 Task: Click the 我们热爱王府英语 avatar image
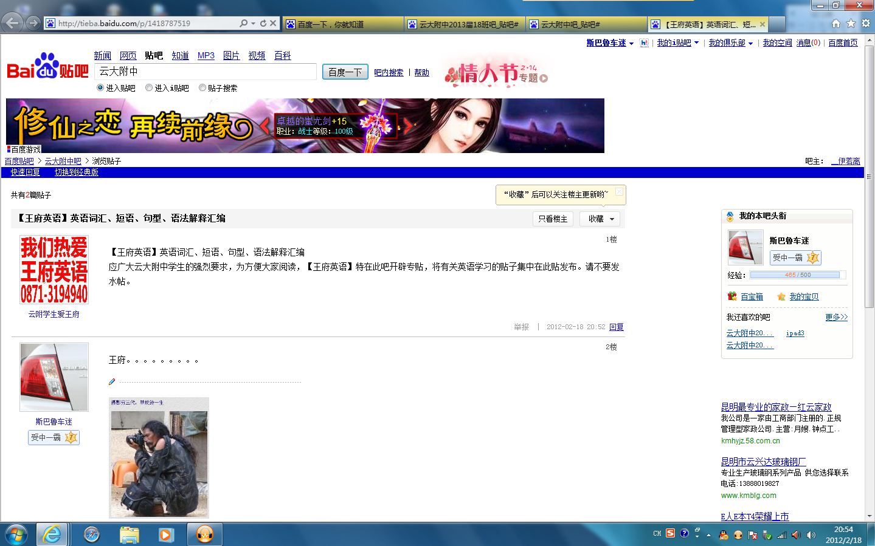54,269
